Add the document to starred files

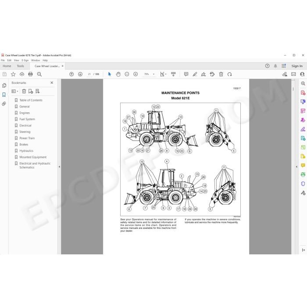click(x=13, y=74)
